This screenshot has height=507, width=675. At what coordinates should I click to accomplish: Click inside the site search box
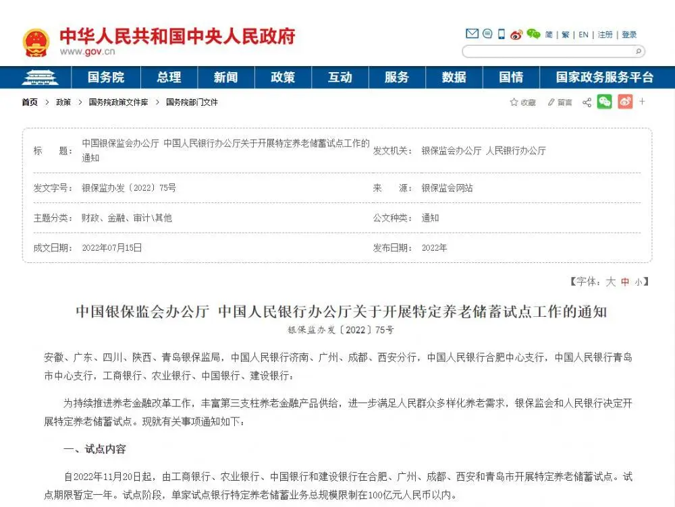(547, 51)
